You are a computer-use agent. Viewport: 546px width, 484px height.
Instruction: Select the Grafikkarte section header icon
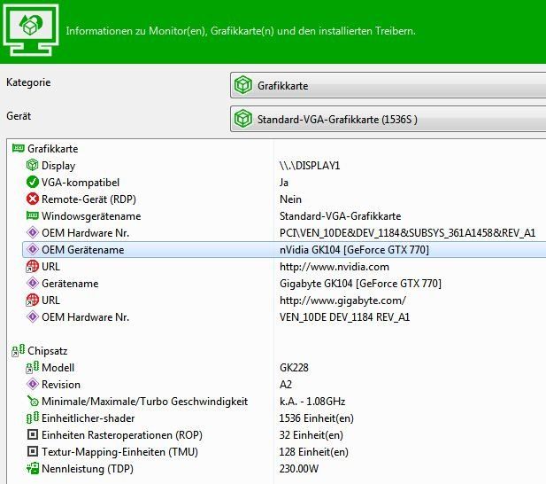pyautogui.click(x=18, y=149)
